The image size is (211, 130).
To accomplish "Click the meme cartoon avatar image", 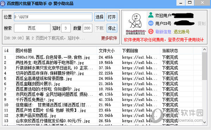I will coord(135,23).
